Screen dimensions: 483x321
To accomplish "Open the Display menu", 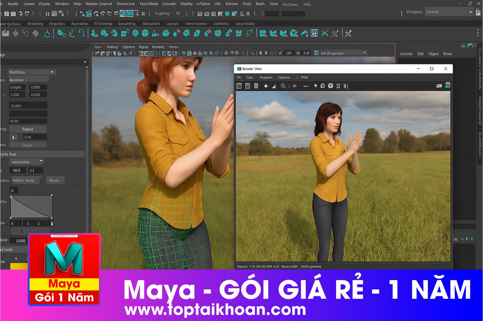I will (44, 4).
